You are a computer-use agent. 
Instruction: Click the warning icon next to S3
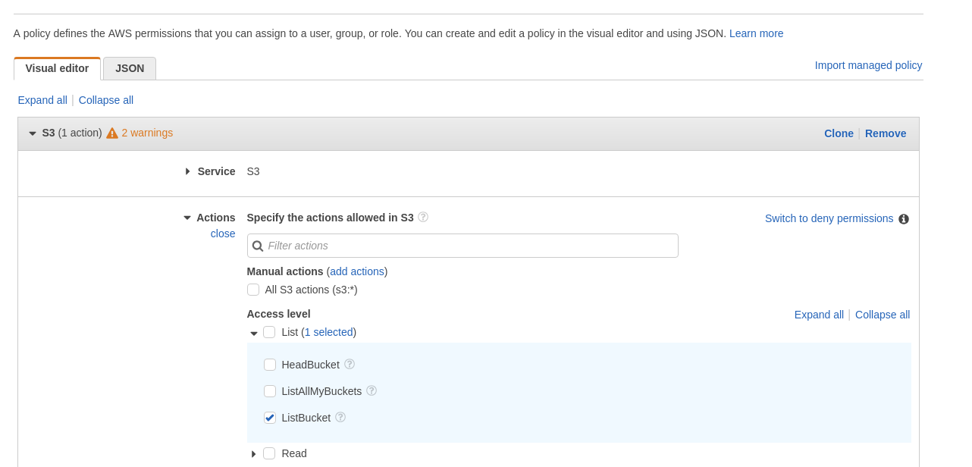[x=111, y=132]
